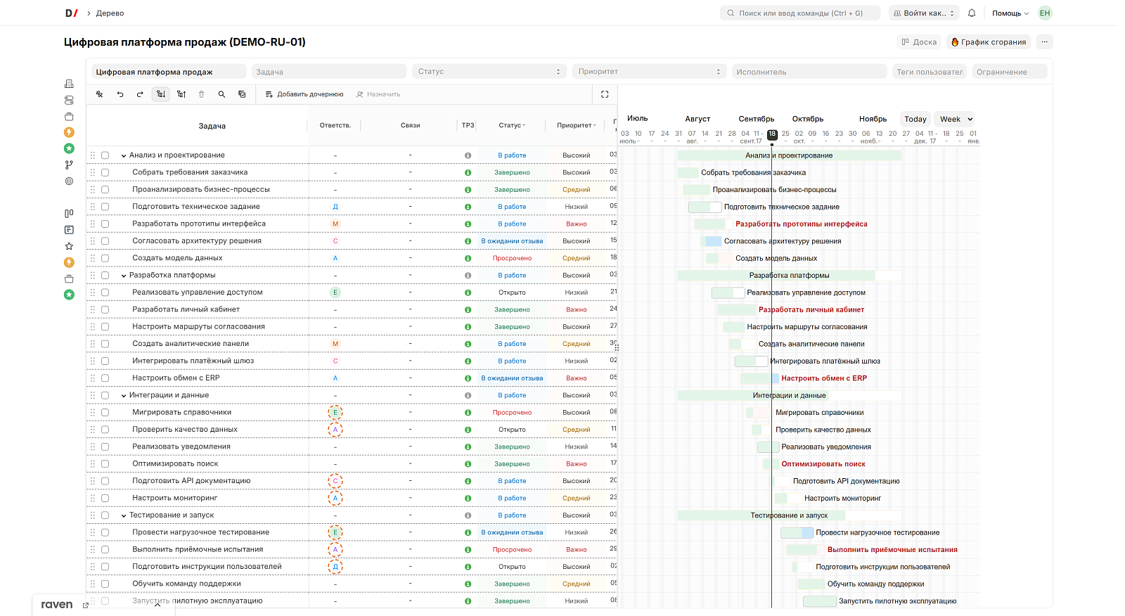Screen dimensions: 1125x616
Task: Collapse the Анализ и проектирование group
Action: pyautogui.click(x=124, y=155)
